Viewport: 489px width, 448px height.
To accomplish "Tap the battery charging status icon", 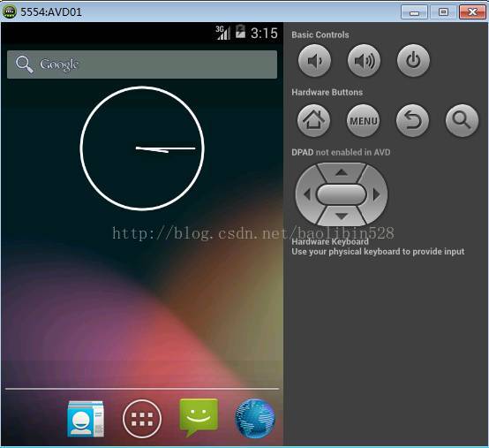I will tap(240, 32).
